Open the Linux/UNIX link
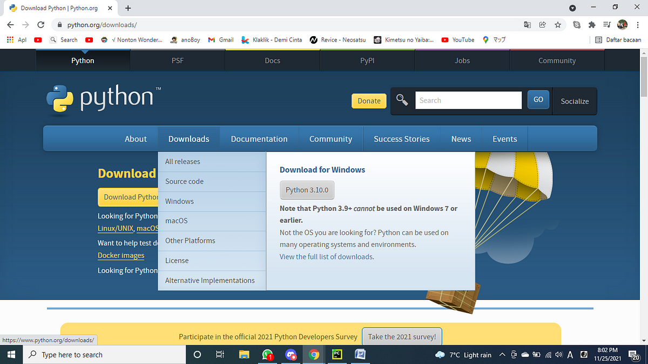 (116, 229)
